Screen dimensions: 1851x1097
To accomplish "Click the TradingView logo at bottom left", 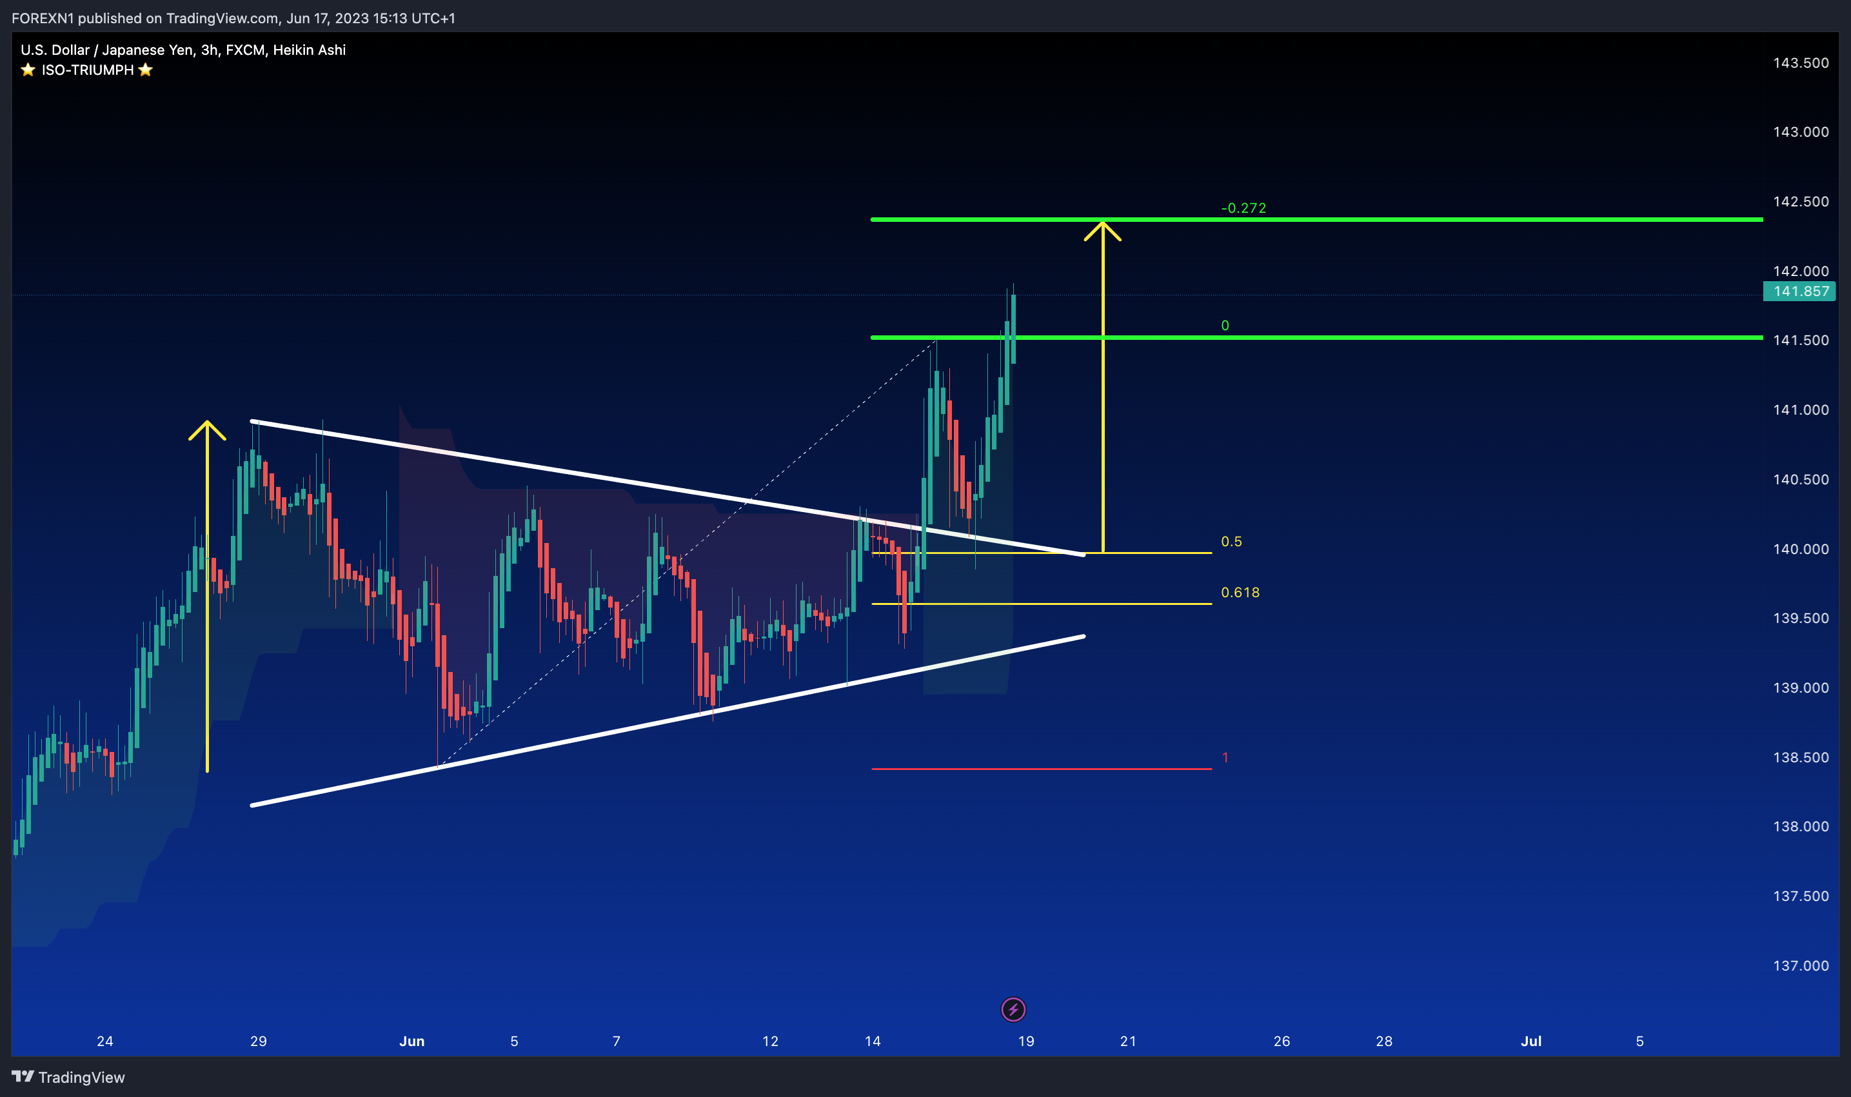I will (68, 1077).
